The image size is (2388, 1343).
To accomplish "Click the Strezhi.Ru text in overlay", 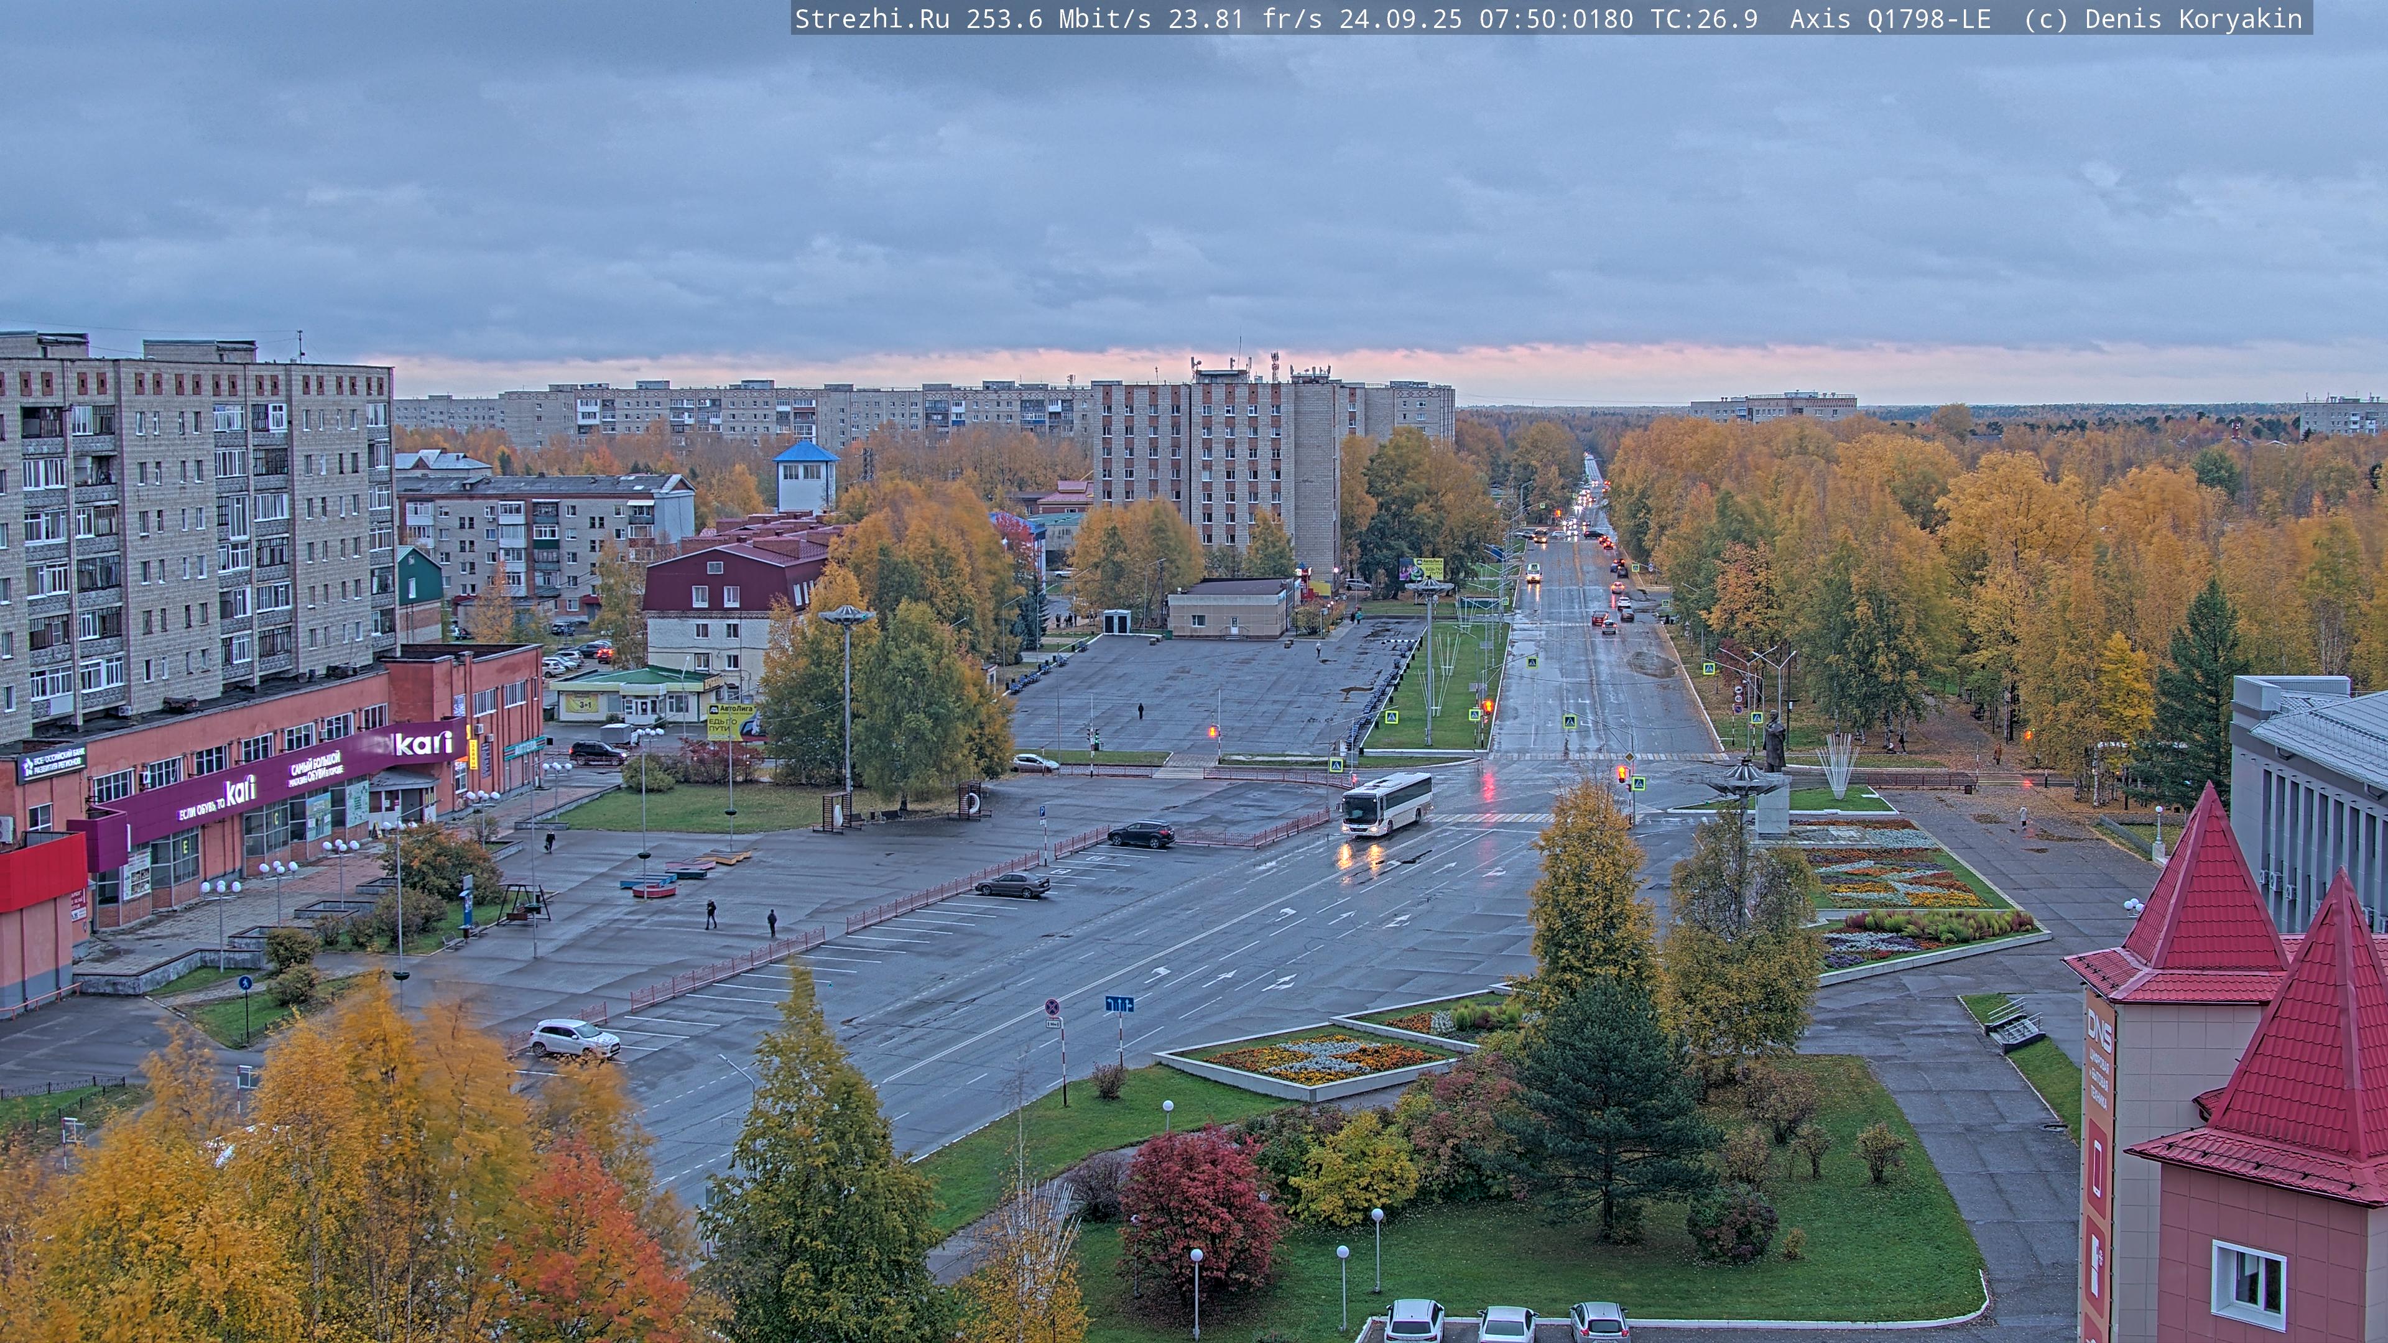I will (871, 19).
